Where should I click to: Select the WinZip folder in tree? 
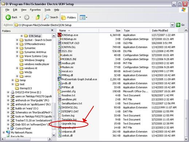[x=28, y=72]
